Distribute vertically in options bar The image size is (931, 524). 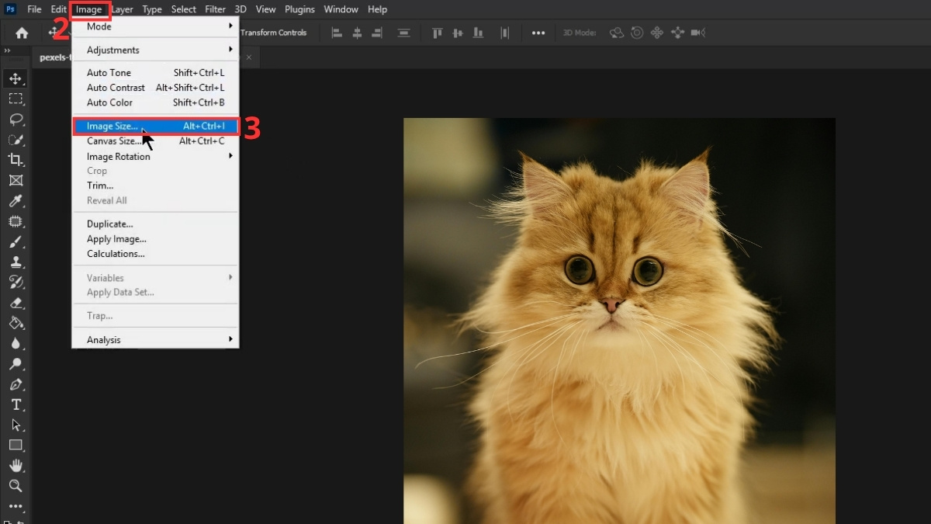[403, 33]
